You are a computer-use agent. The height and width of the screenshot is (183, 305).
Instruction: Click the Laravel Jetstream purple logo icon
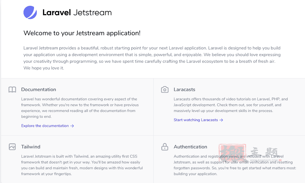[30, 13]
